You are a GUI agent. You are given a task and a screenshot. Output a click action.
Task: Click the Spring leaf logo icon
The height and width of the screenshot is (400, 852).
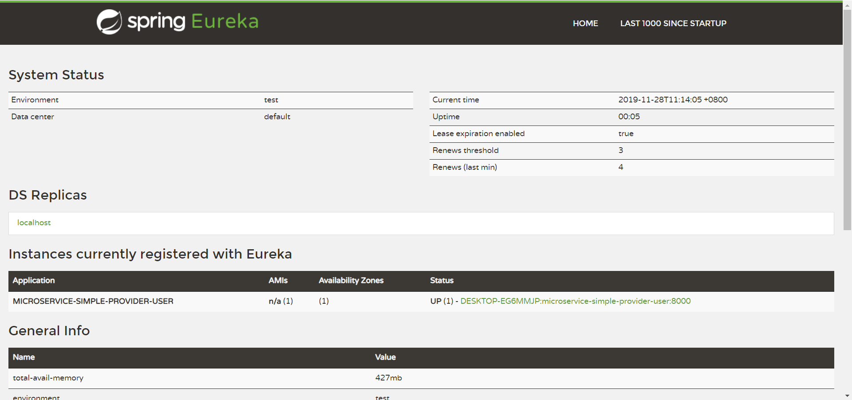[x=109, y=22]
